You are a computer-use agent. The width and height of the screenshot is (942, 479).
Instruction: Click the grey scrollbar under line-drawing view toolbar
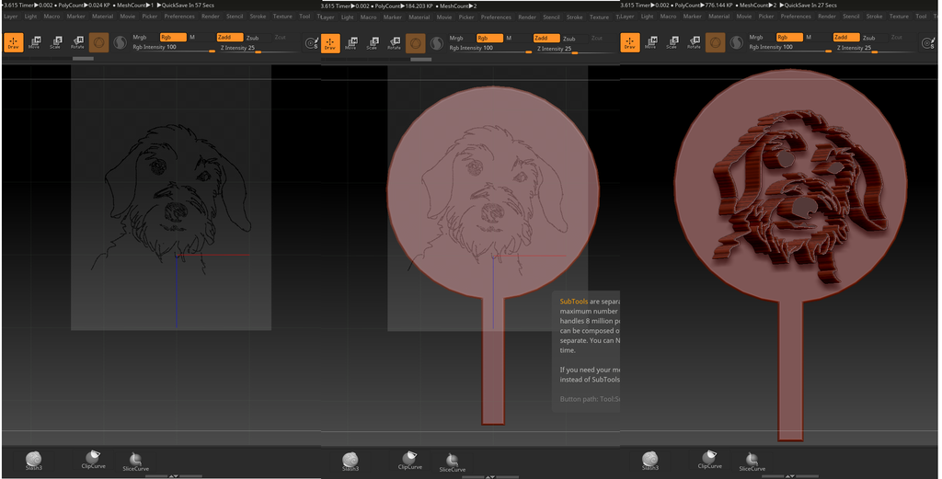point(83,58)
